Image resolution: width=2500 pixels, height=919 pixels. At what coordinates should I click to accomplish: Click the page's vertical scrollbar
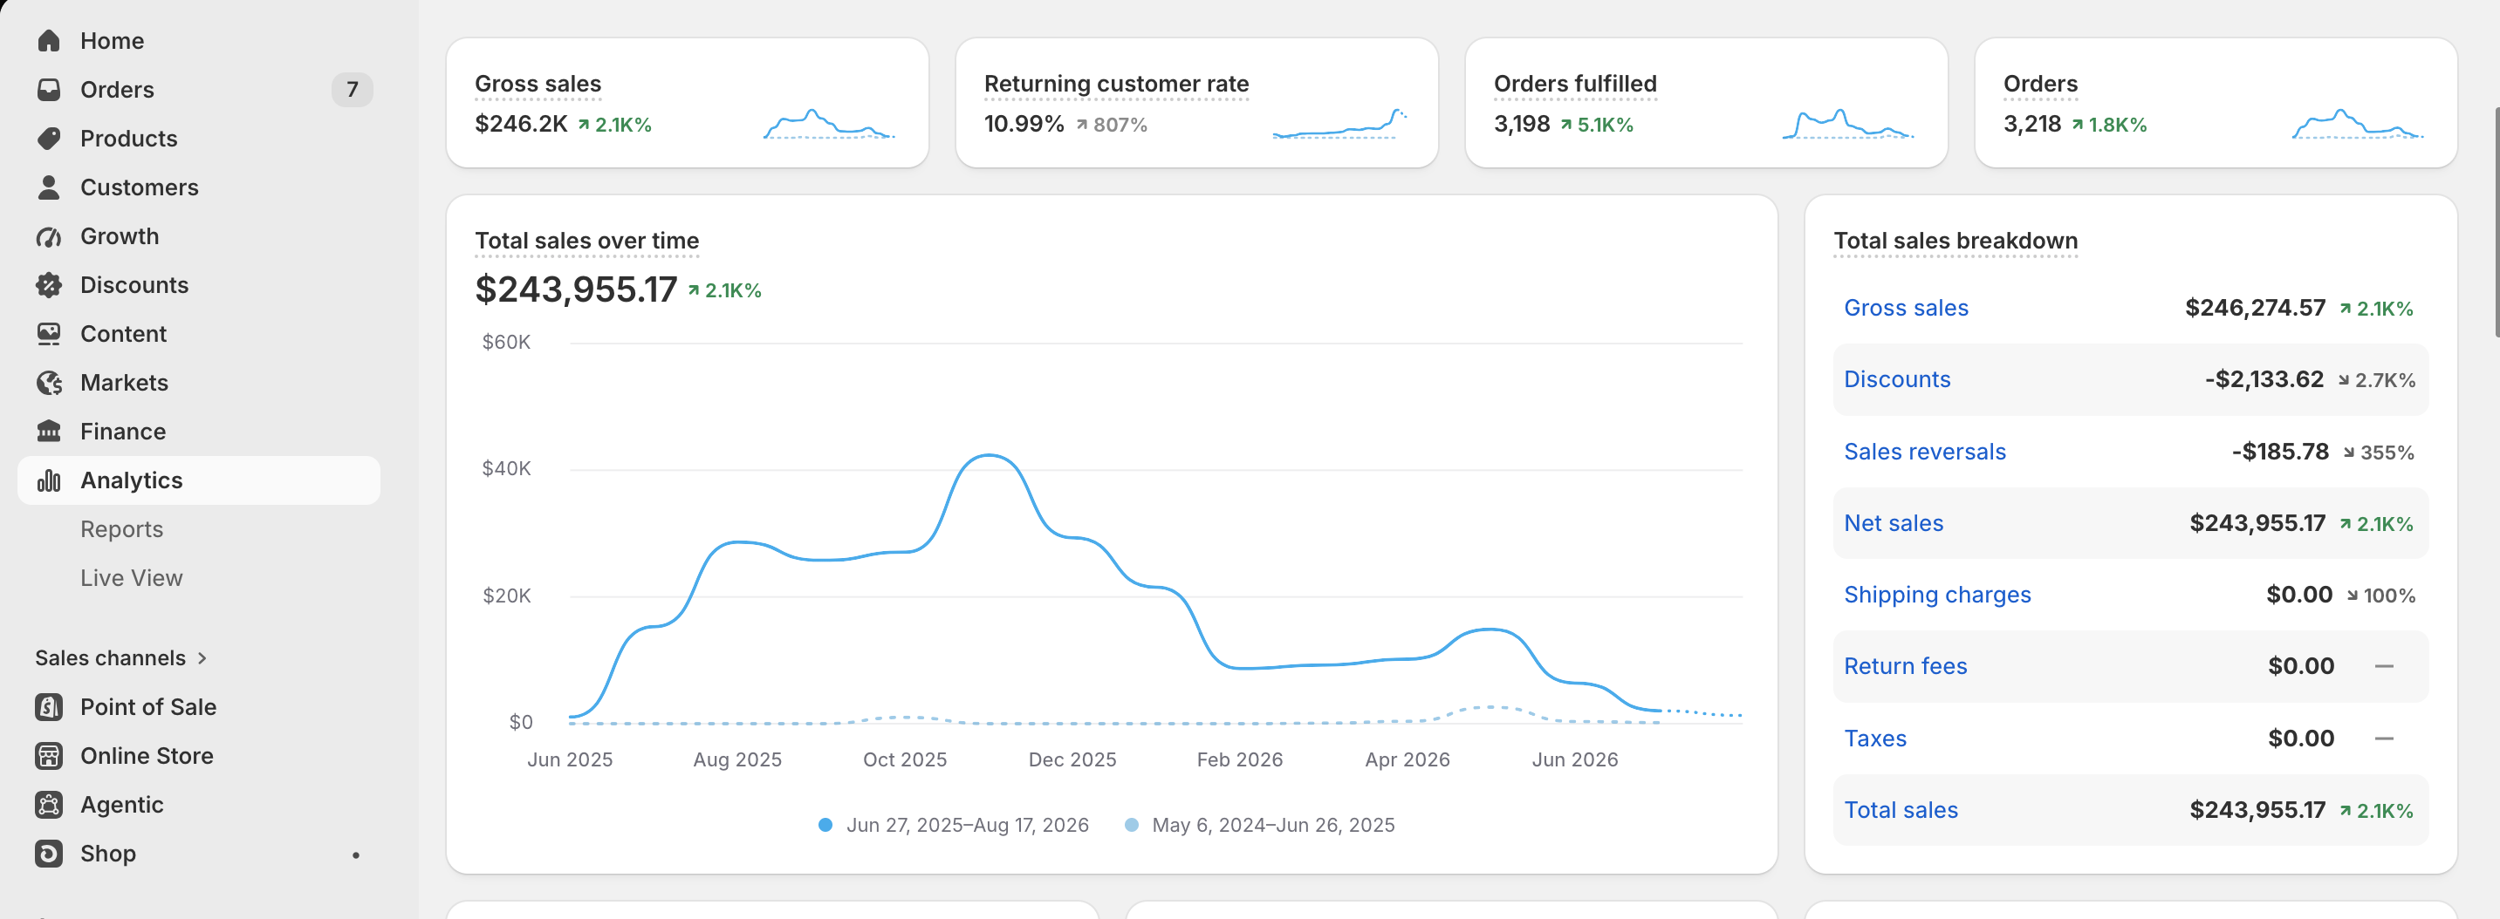pyautogui.click(x=2494, y=223)
